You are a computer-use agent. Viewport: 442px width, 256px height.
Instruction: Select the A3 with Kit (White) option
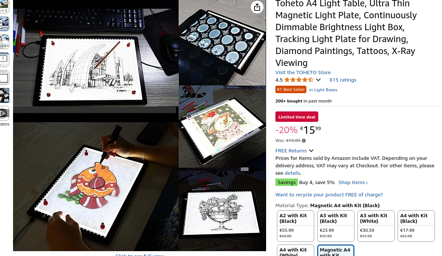(x=376, y=226)
